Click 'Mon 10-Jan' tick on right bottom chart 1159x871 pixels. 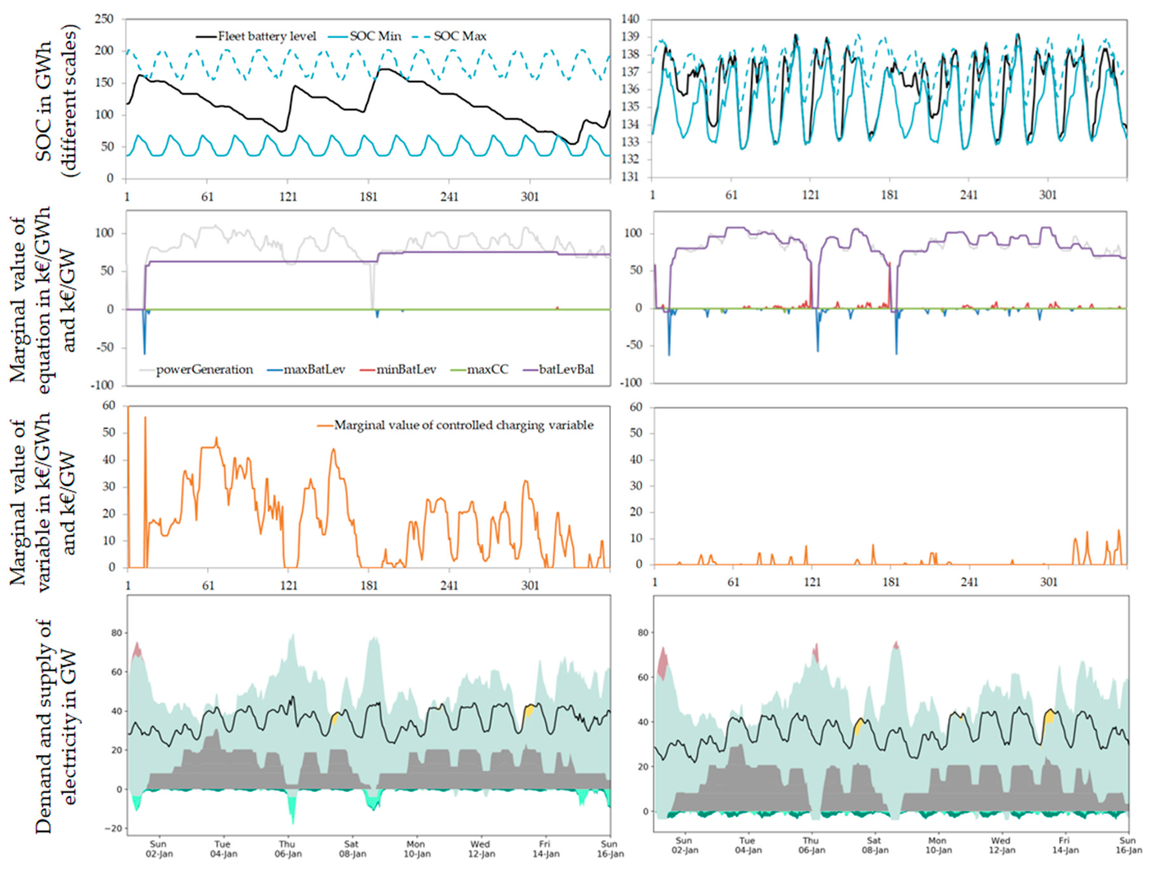(938, 845)
